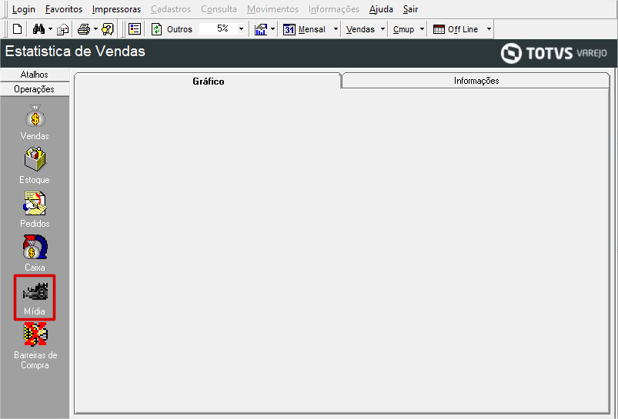The height and width of the screenshot is (419, 618).
Task: Click the Outros toolbar label
Action: 180,29
